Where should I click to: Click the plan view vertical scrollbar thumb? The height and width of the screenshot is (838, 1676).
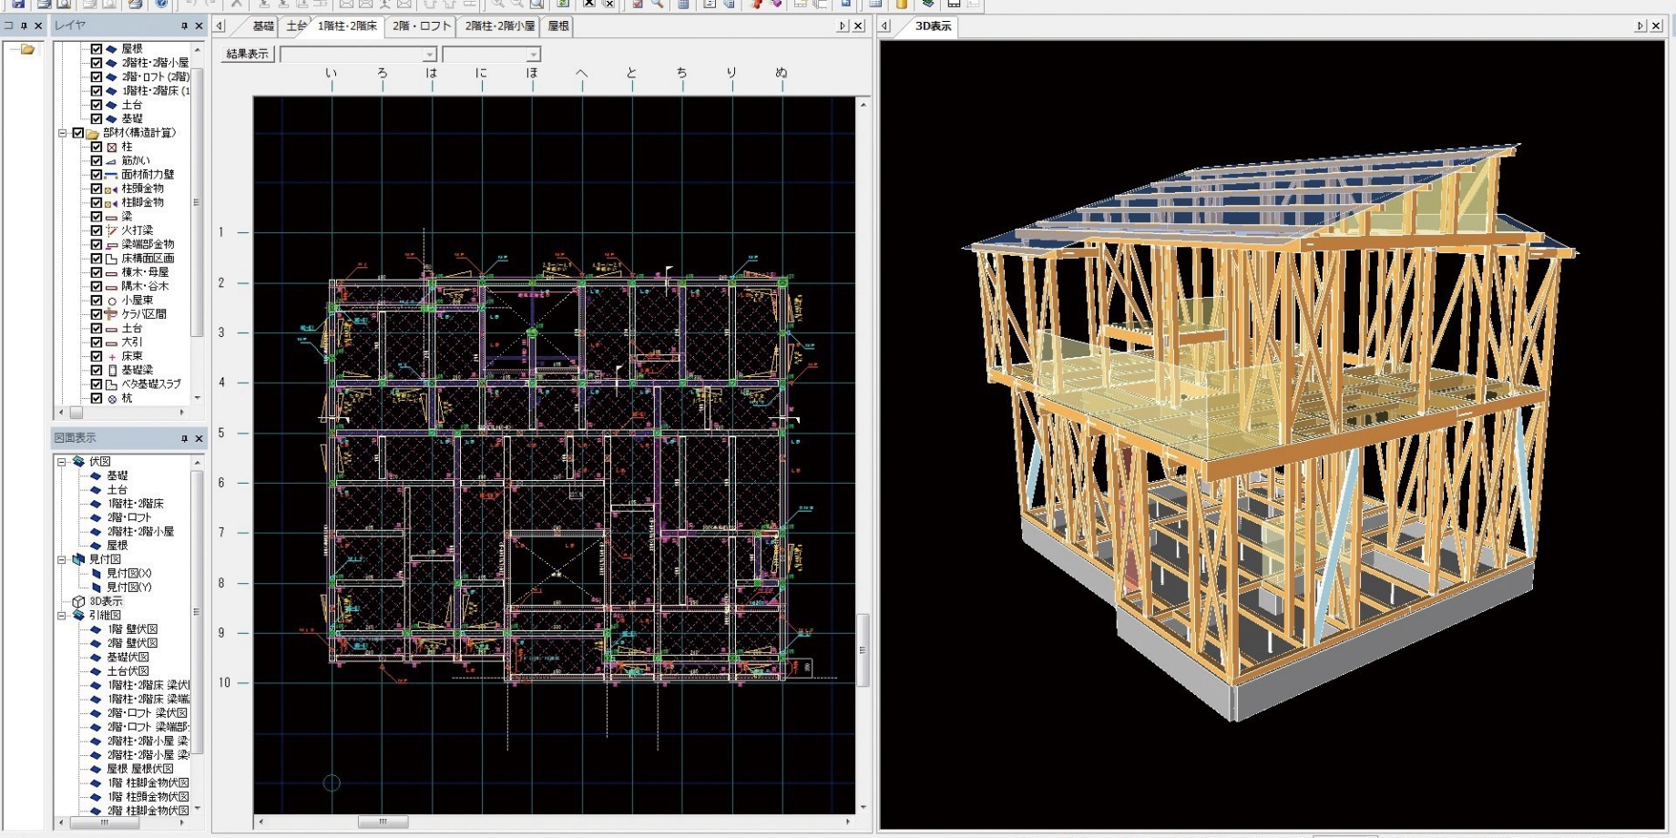(x=863, y=650)
